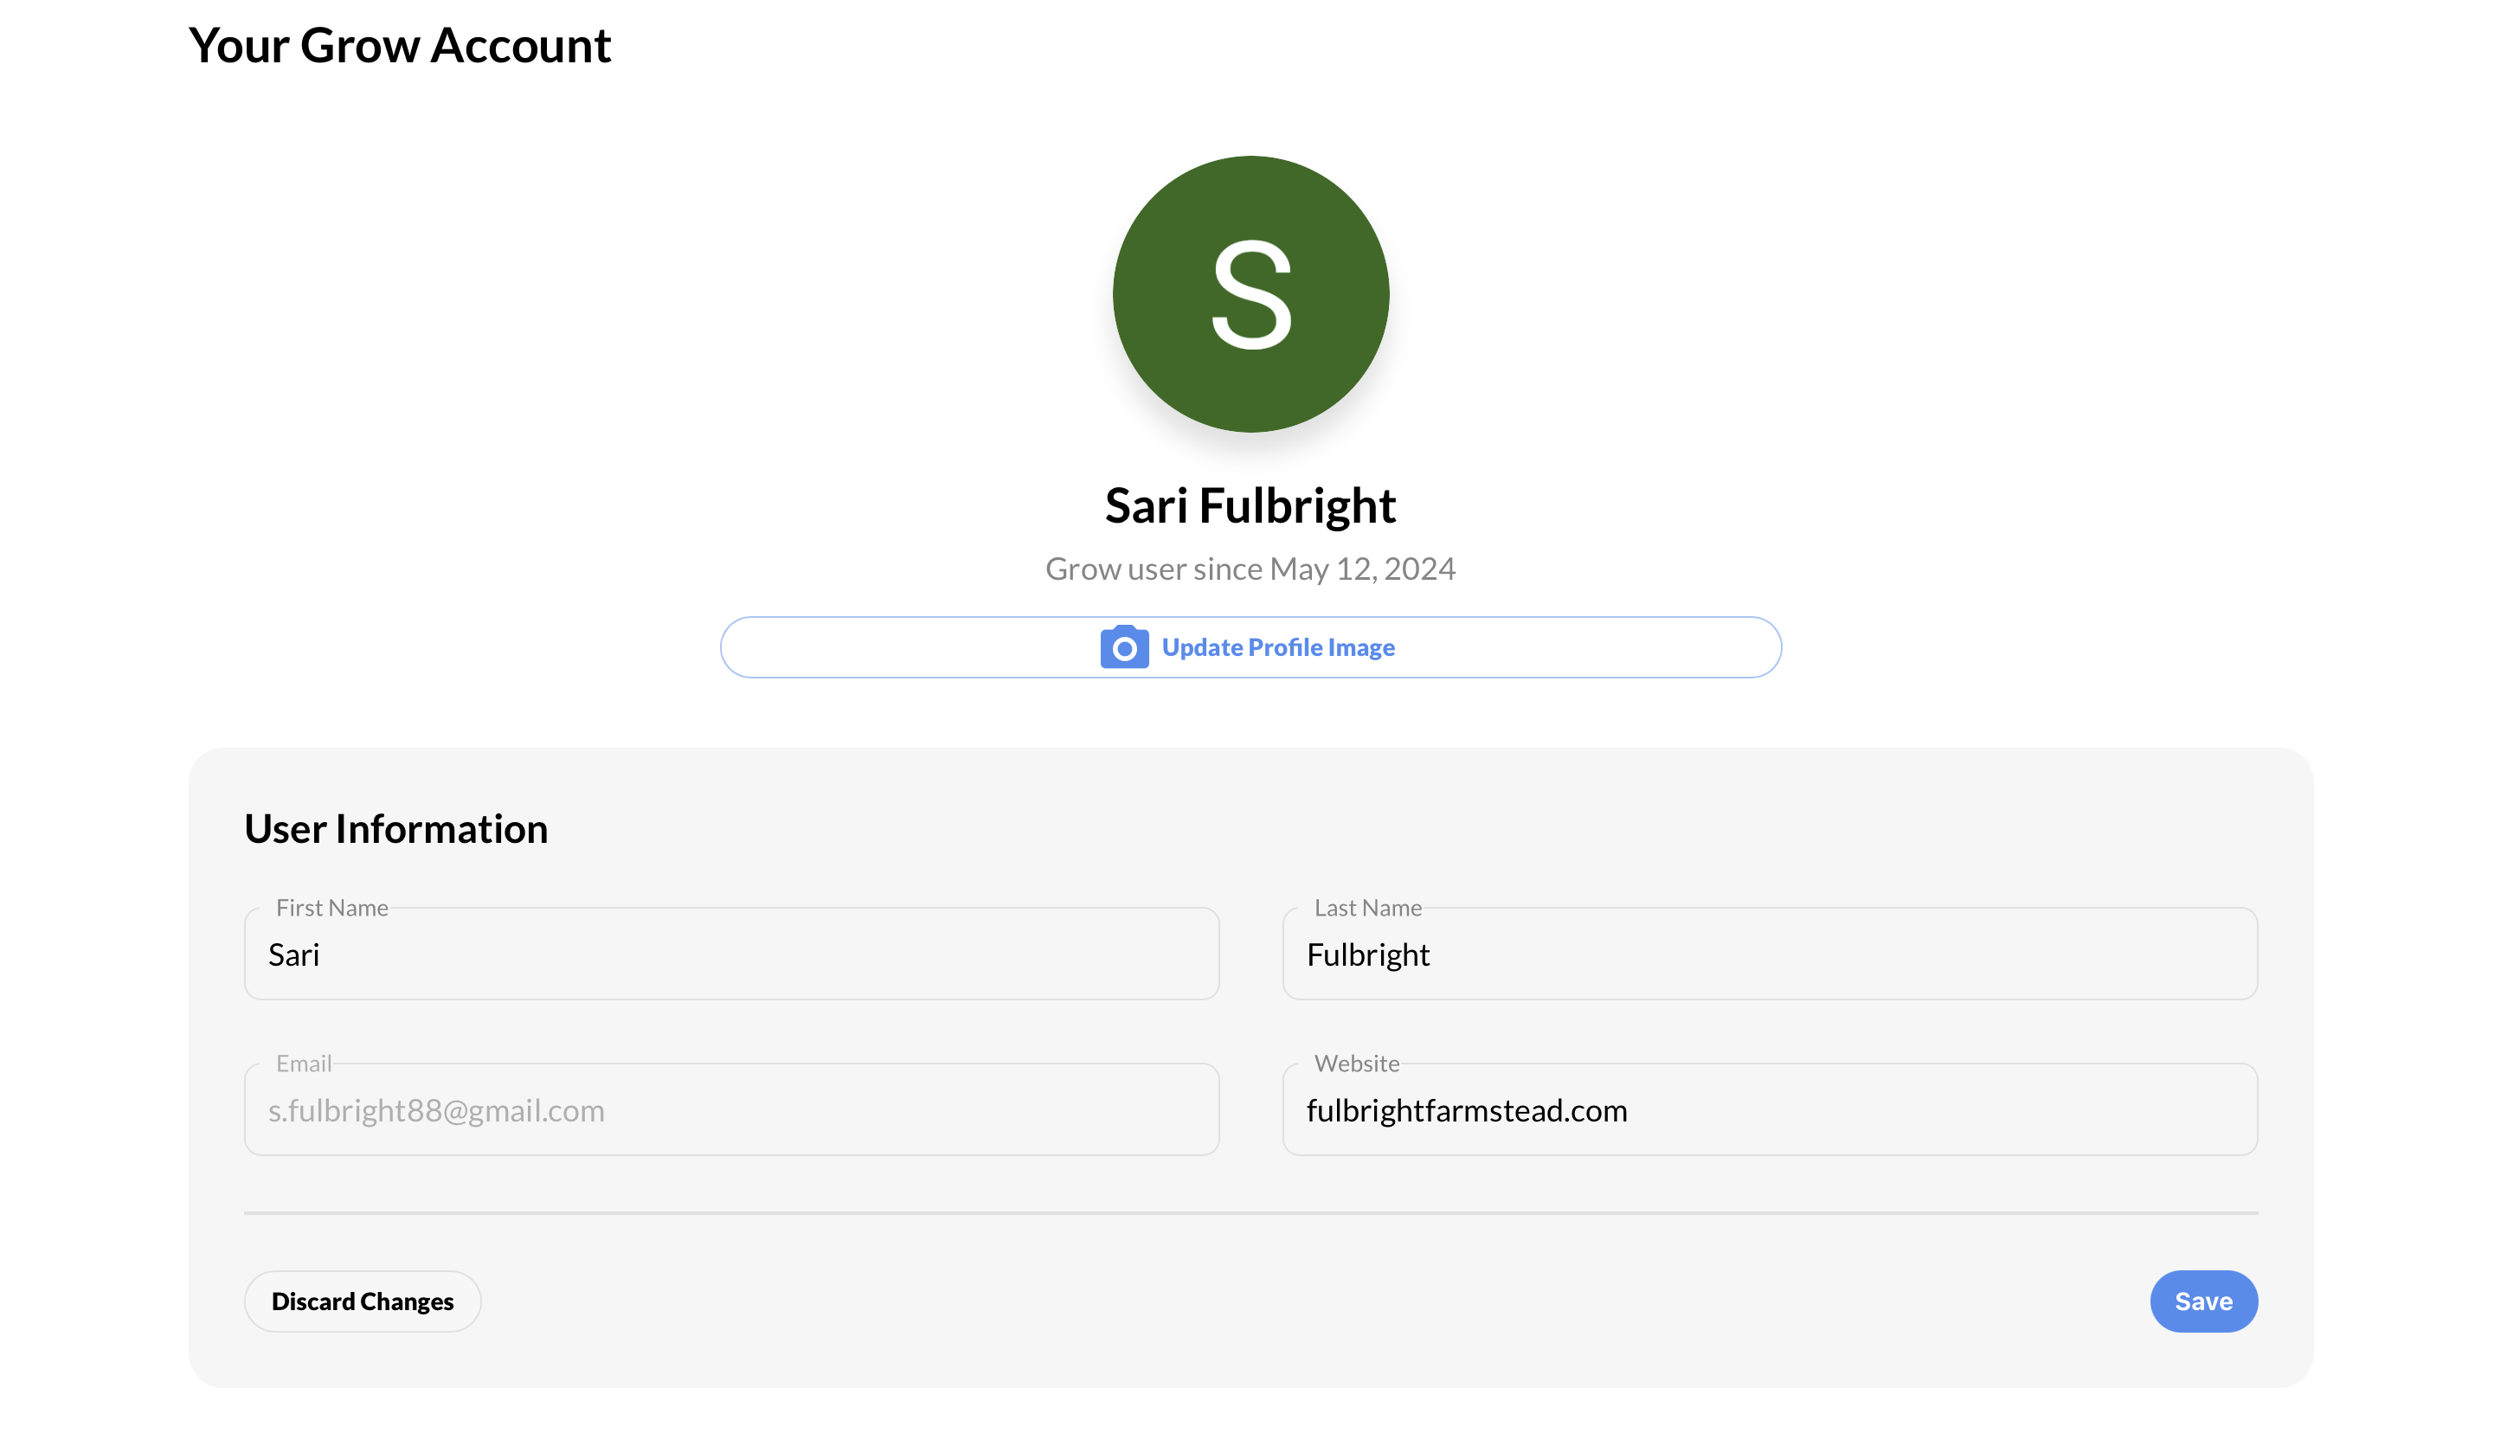This screenshot has height=1433, width=2494.
Task: Click the Sari Fulbright name heading
Action: [x=1249, y=504]
